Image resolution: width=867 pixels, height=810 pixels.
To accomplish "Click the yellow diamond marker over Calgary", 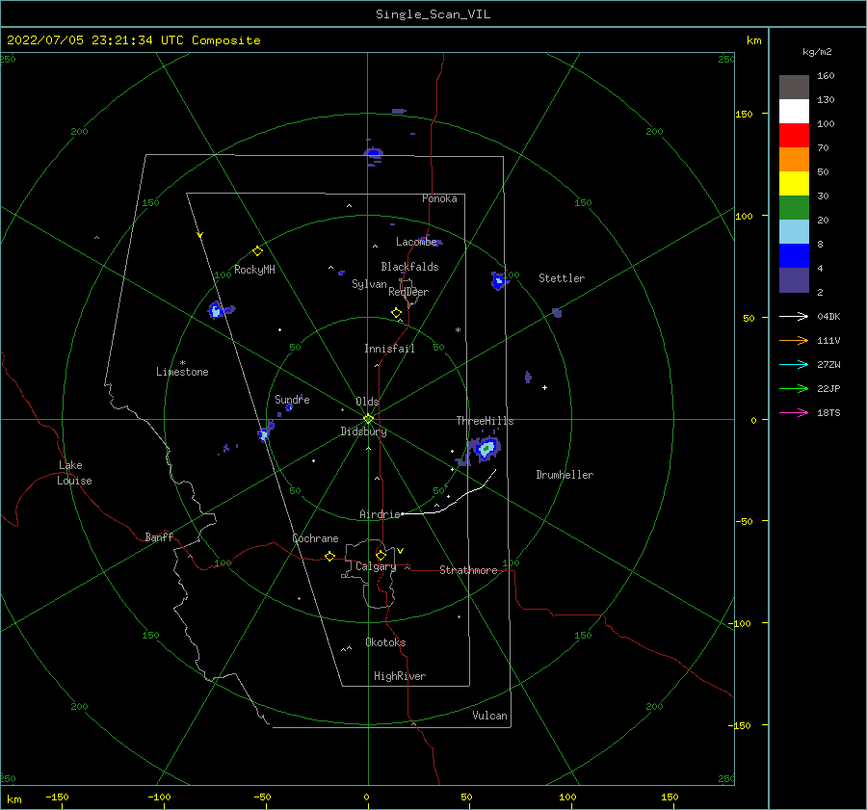I will click(381, 555).
